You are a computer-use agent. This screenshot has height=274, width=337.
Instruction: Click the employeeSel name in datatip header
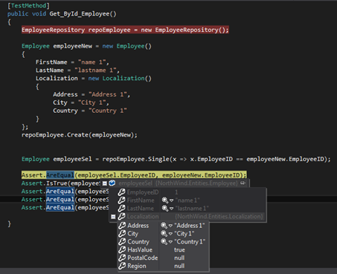click(x=135, y=183)
